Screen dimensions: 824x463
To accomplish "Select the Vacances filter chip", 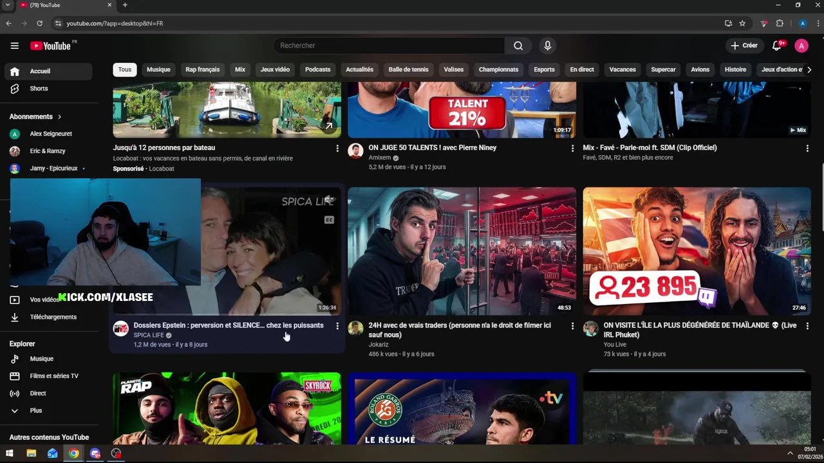I will 623,69.
